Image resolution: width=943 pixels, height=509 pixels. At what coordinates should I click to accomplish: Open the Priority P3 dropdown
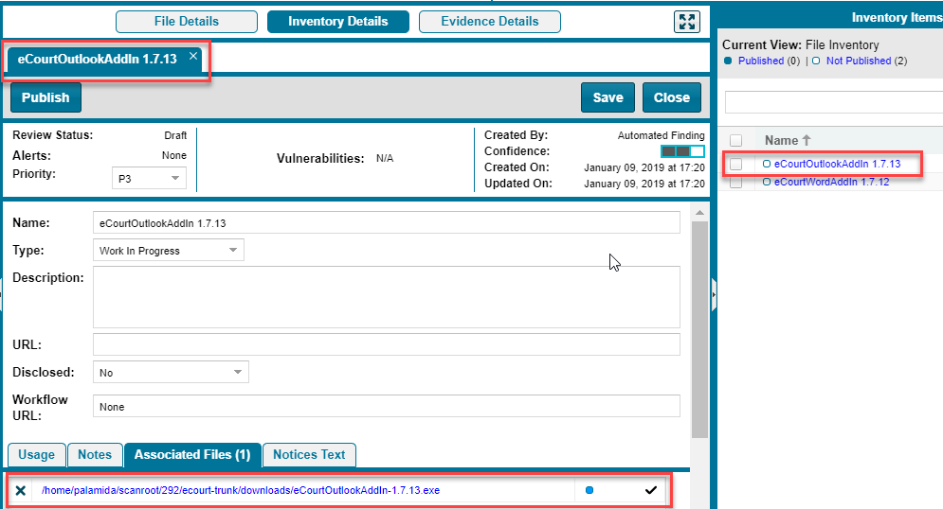click(149, 178)
